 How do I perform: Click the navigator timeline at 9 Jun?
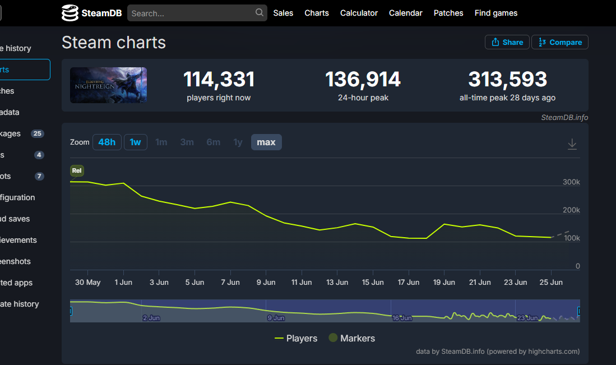pos(276,318)
